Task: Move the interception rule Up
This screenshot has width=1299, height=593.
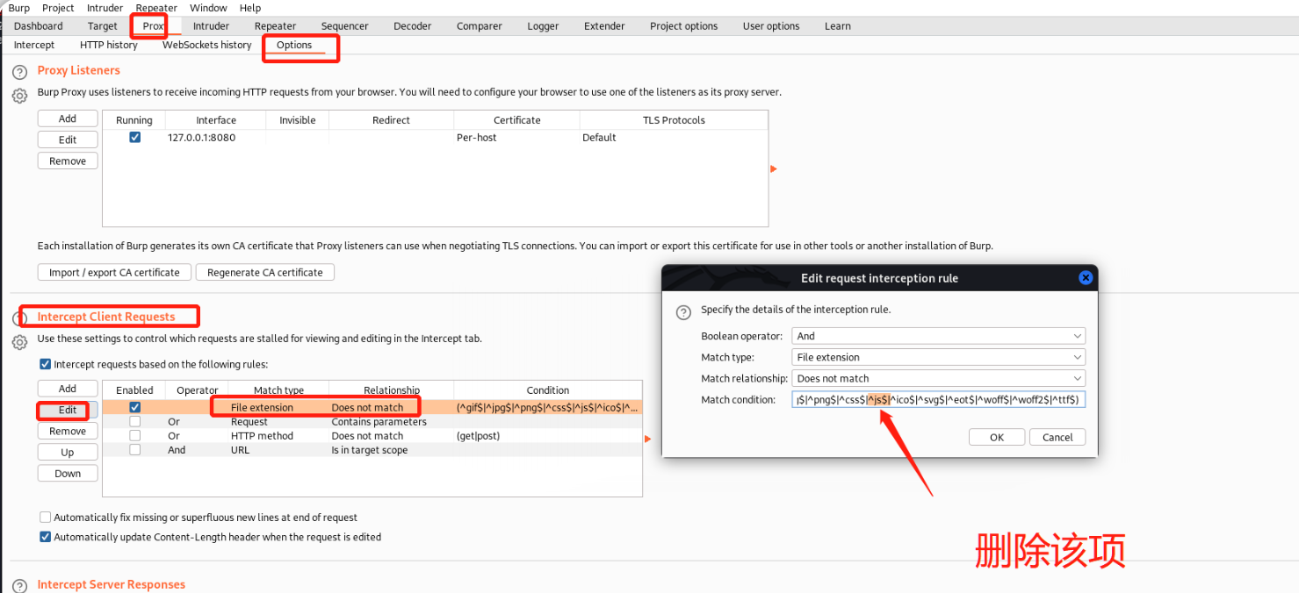Action: 68,453
